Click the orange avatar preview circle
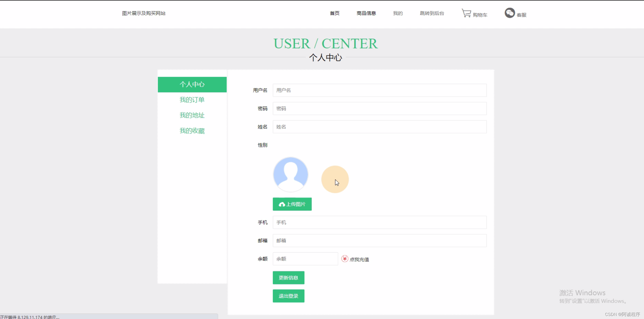This screenshot has width=644, height=319. point(335,179)
